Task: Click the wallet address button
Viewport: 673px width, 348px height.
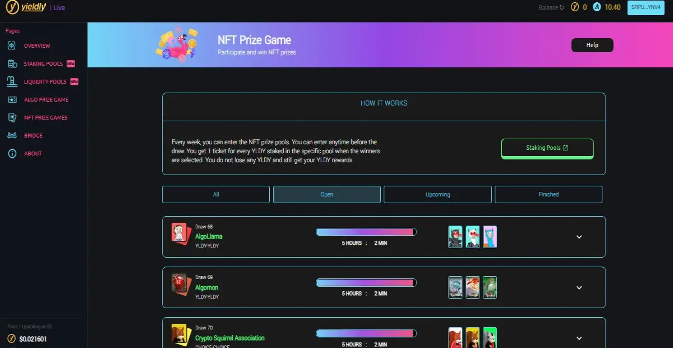Action: pos(646,7)
